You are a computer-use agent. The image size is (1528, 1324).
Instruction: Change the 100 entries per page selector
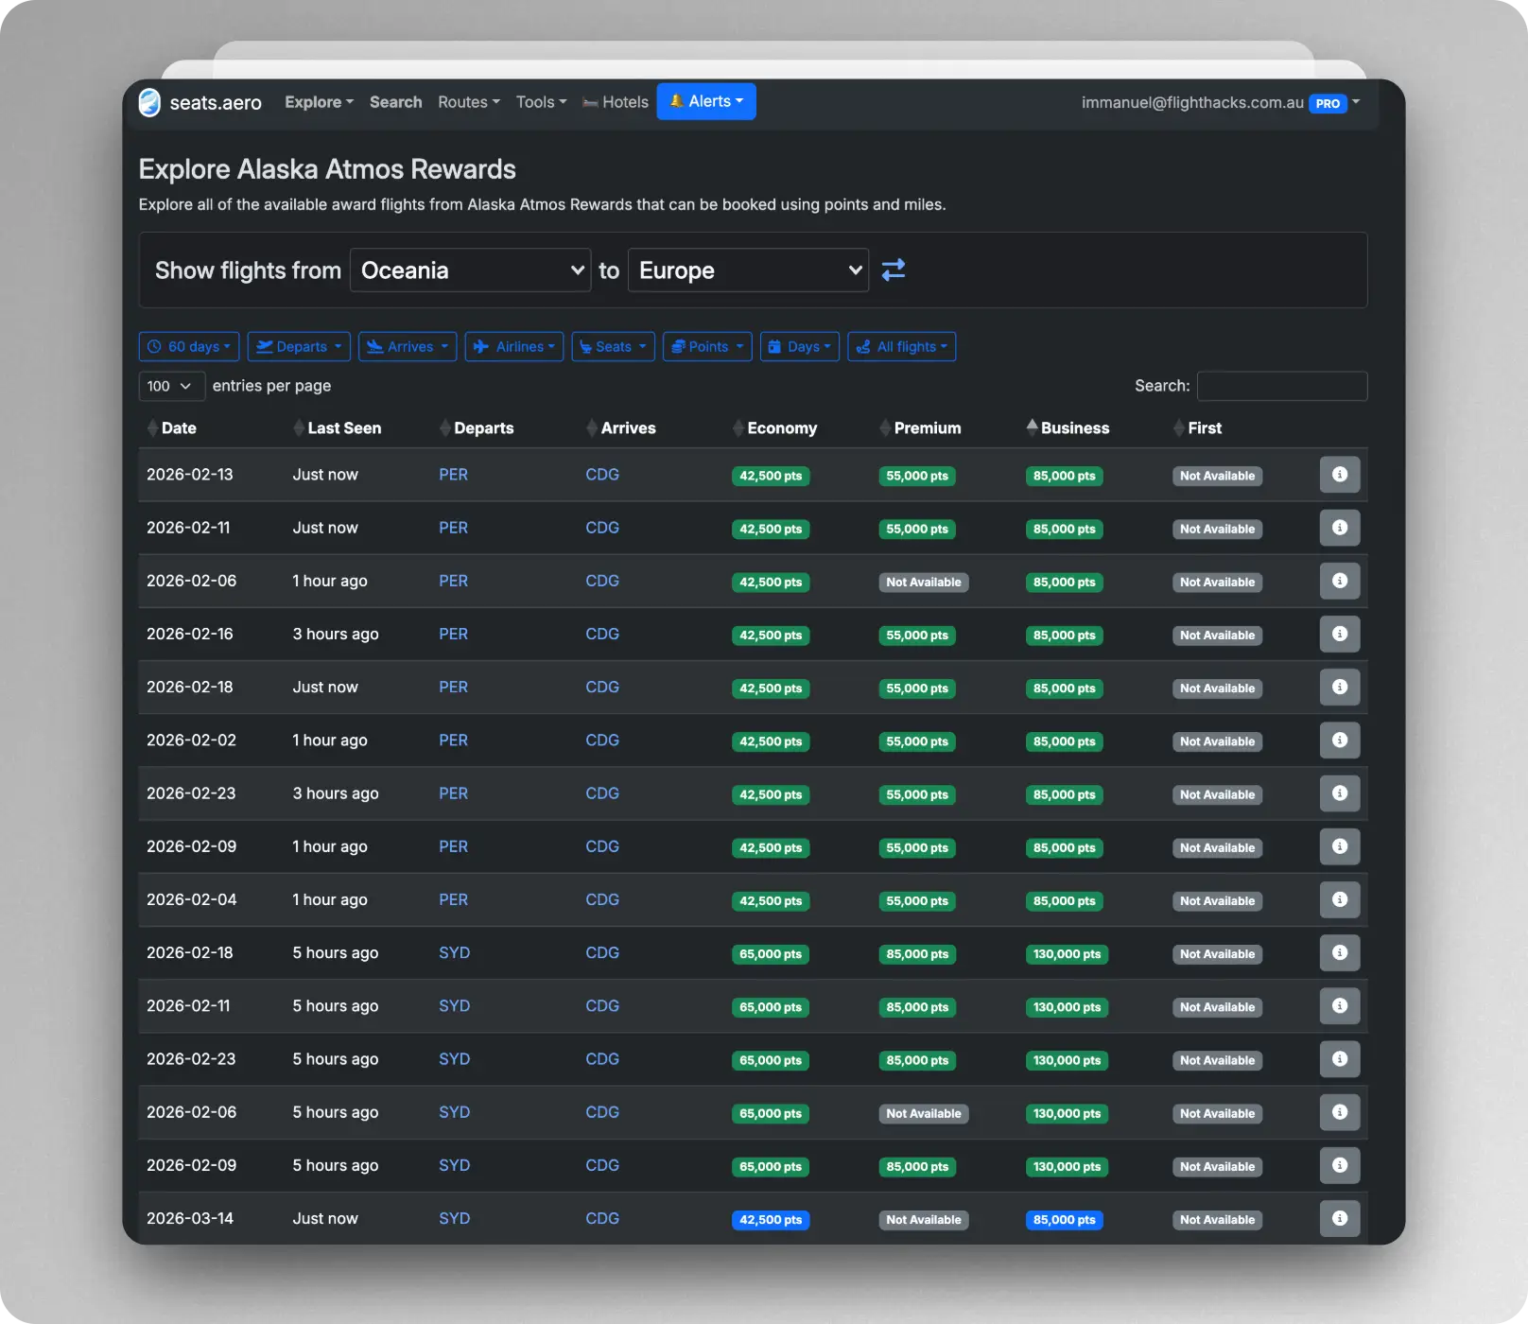[x=171, y=386]
